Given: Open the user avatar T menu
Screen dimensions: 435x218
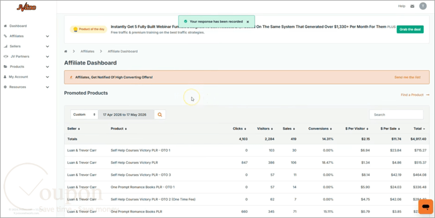Looking at the screenshot, I should click(x=423, y=6).
